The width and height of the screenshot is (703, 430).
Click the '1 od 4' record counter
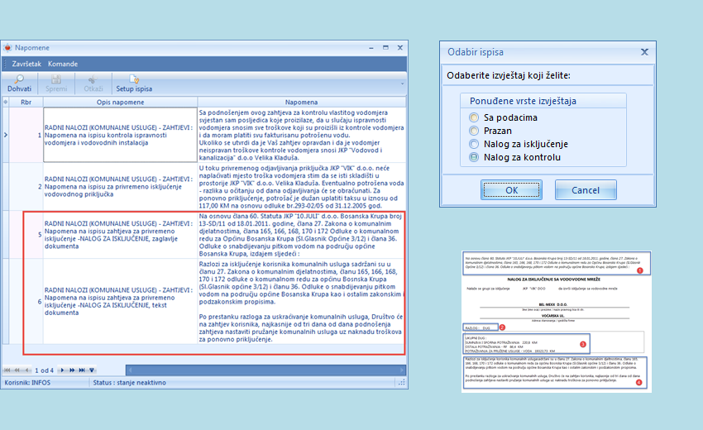44,370
